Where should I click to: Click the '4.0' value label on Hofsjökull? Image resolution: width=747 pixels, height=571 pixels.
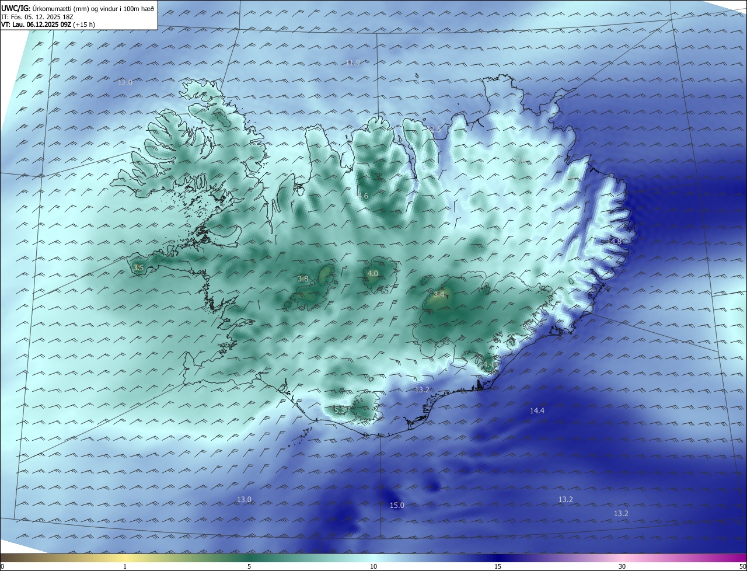pos(373,273)
